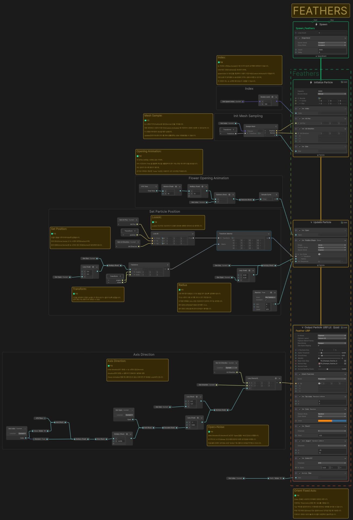Open the Blend Mode Opaque dropdown

(x=332, y=343)
